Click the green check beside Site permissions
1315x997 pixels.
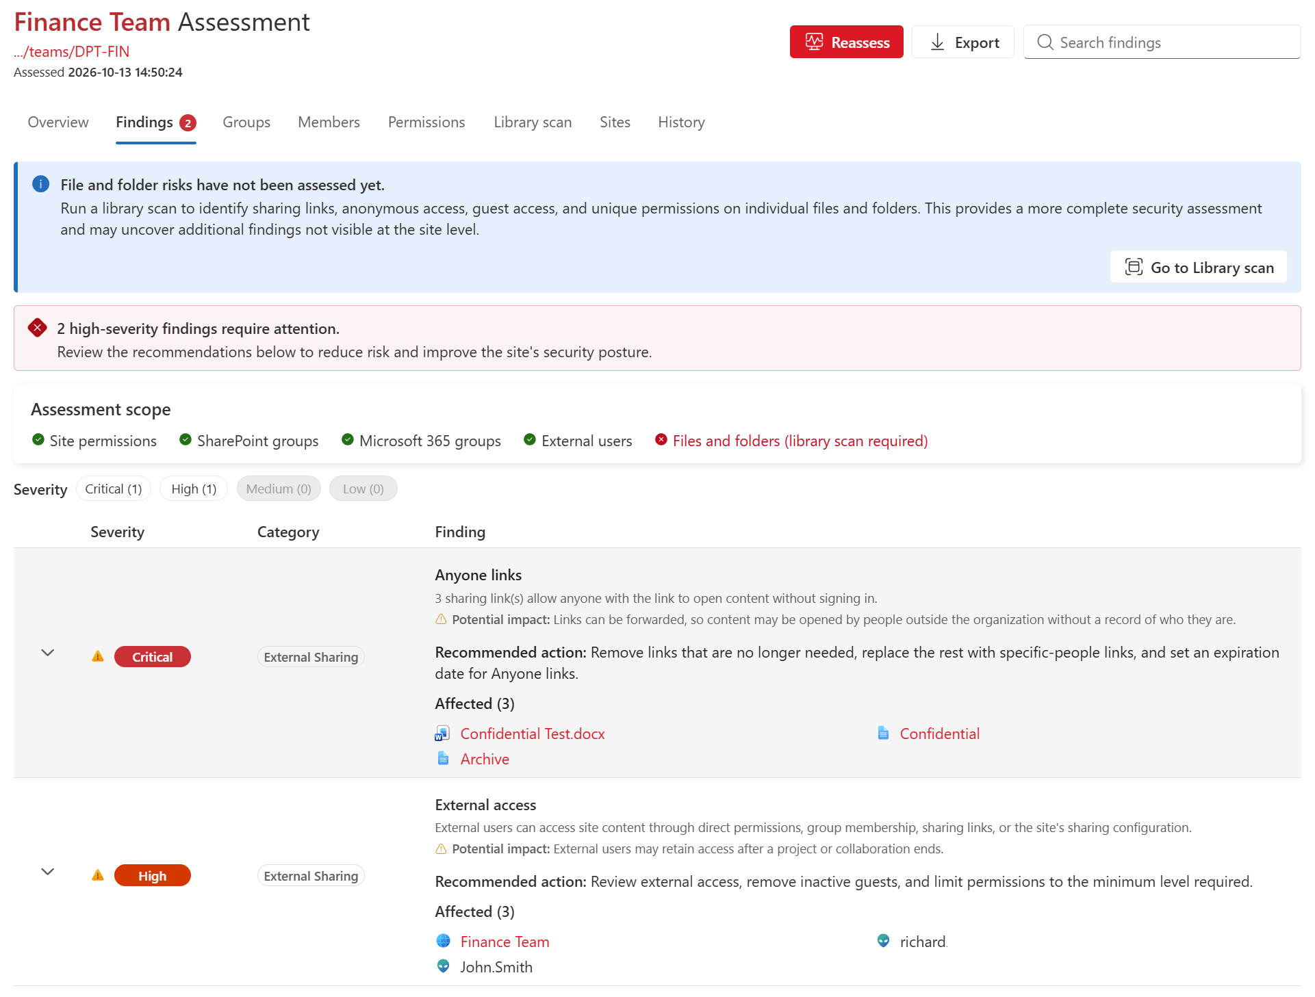38,439
